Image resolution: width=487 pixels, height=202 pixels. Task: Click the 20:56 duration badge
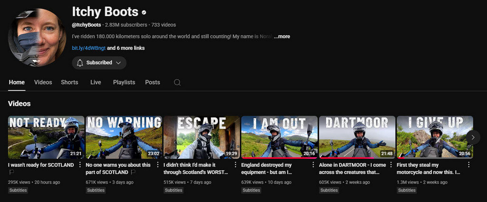click(x=465, y=154)
